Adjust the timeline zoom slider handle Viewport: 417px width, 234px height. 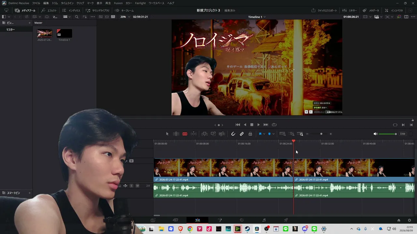(x=321, y=134)
